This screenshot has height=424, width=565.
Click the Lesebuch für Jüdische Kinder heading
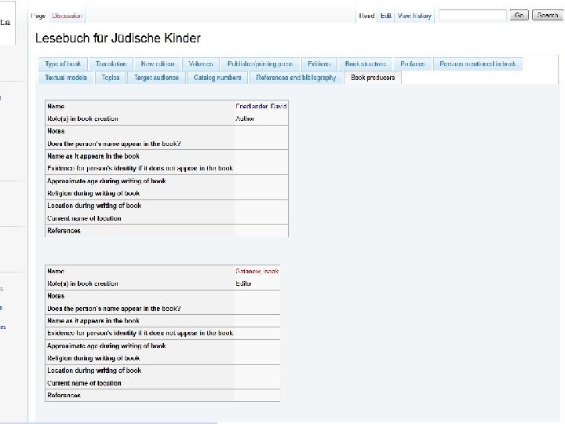pyautogui.click(x=118, y=38)
